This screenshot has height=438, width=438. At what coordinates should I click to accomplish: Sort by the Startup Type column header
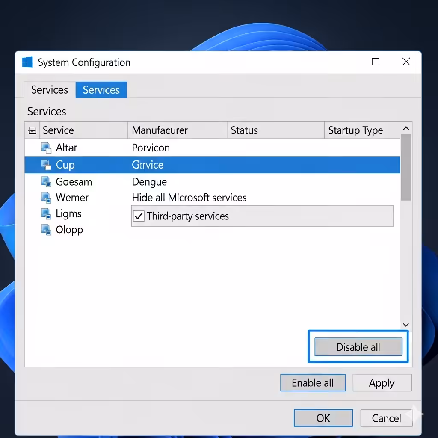pos(362,130)
